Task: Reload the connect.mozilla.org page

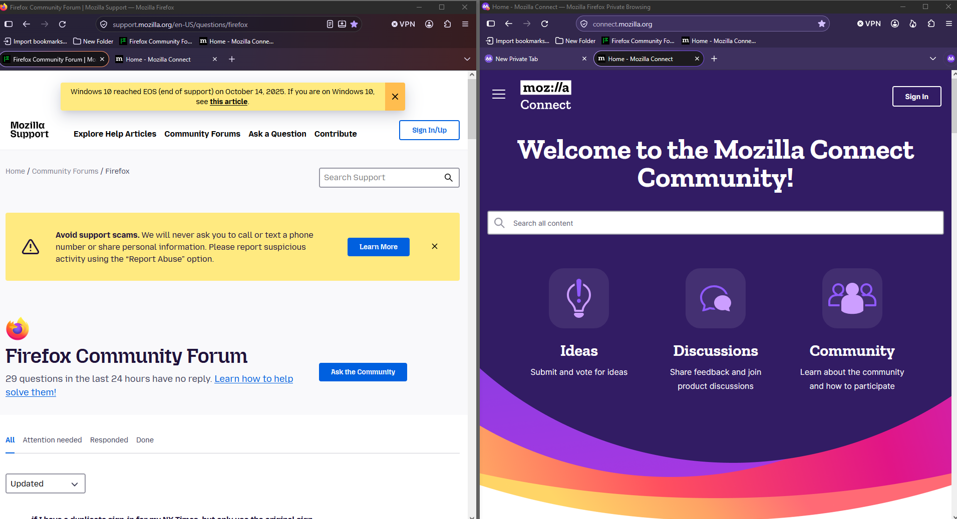Action: click(545, 24)
